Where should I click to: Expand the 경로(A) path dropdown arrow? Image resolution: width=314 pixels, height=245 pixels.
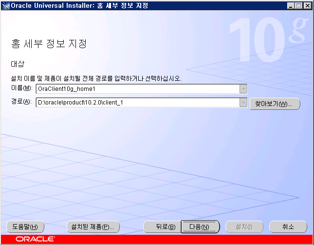[243, 103]
